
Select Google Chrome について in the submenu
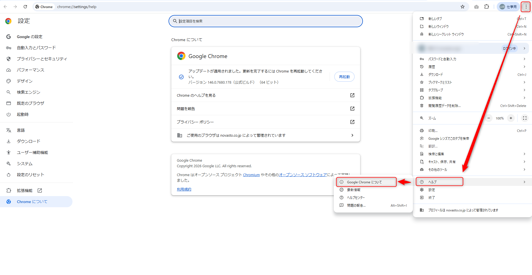(373, 182)
